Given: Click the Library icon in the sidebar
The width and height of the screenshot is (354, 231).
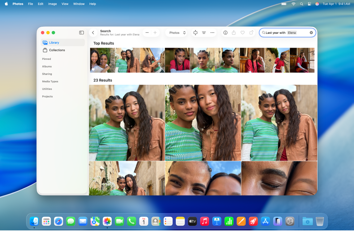Looking at the screenshot, I should click(45, 42).
